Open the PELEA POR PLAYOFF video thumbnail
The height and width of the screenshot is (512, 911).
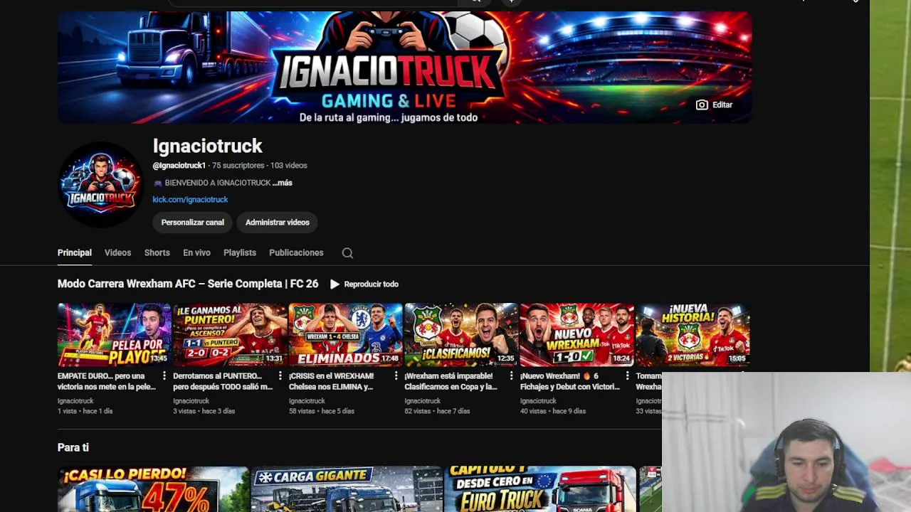pos(114,335)
